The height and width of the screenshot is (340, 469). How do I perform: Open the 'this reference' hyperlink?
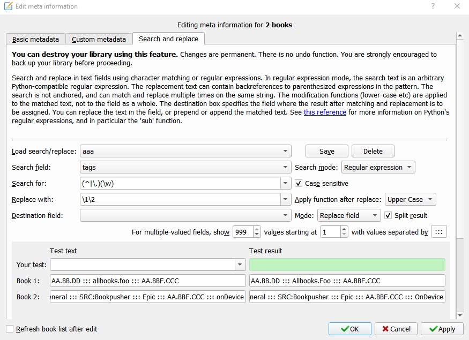click(324, 112)
